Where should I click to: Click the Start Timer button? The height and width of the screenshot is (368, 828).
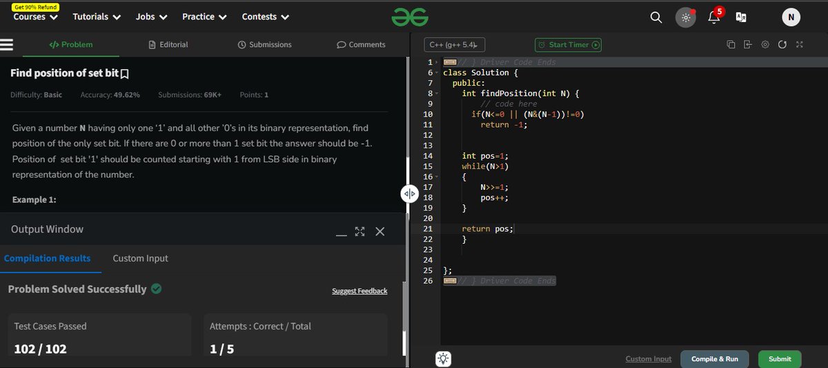coord(569,45)
